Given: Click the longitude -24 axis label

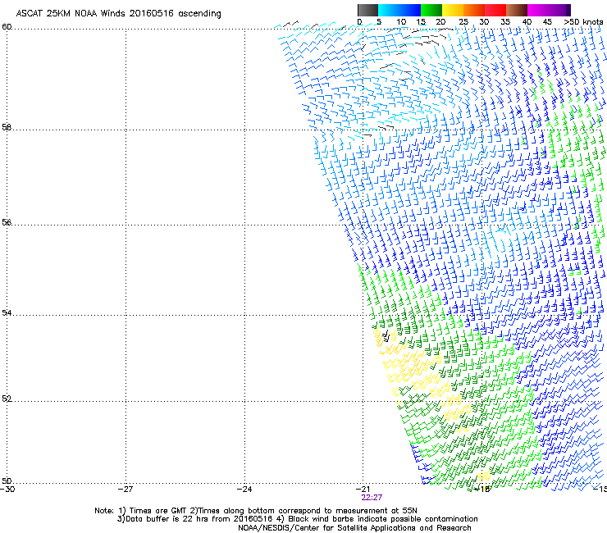Looking at the screenshot, I should pyautogui.click(x=244, y=490).
